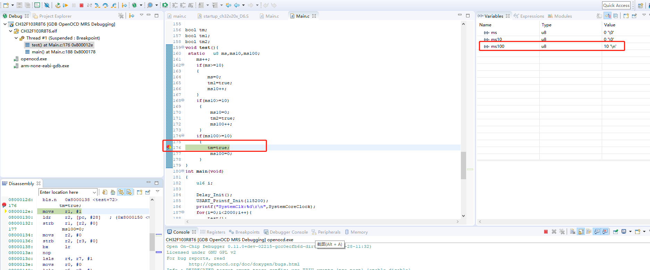Click the Home icon in Disassembly toolbar
This screenshot has height=270, width=650.
(x=113, y=192)
